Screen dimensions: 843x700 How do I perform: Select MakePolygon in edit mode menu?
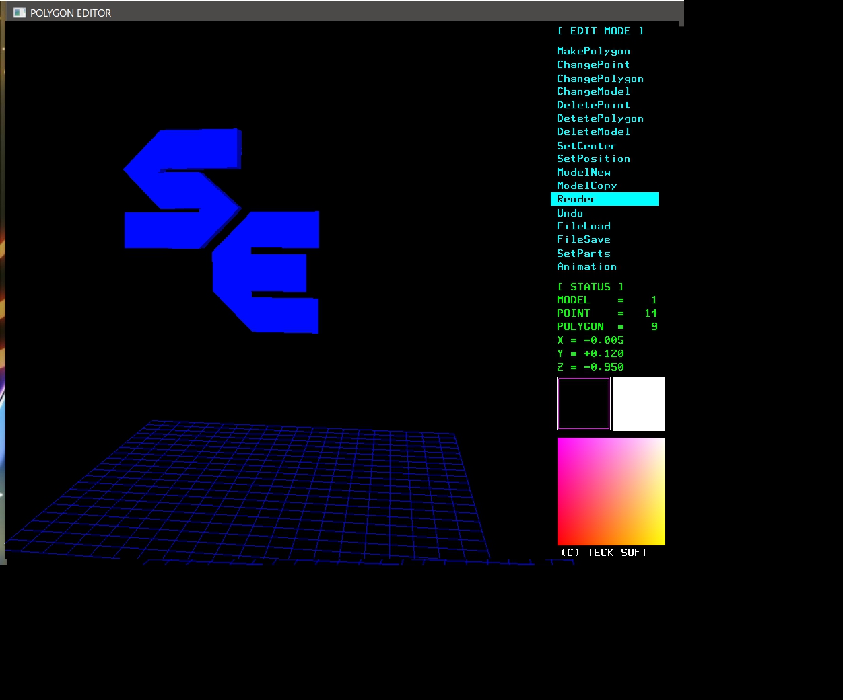[x=593, y=51]
